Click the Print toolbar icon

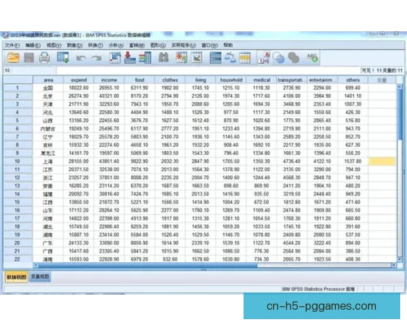click(44, 58)
